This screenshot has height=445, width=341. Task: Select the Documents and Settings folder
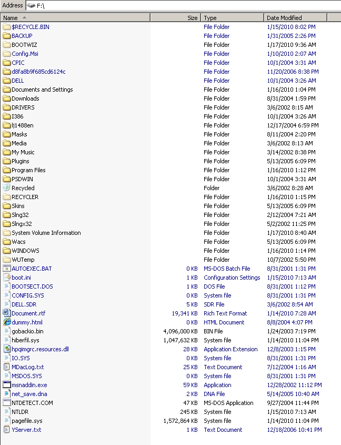tap(42, 90)
